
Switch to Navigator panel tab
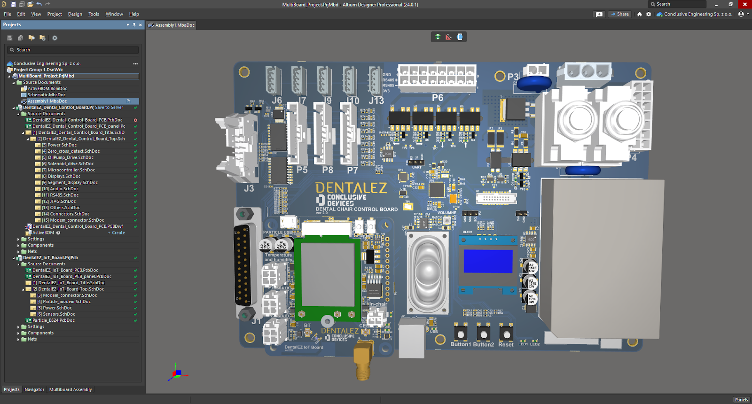[x=34, y=389]
